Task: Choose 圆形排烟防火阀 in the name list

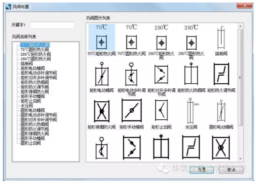Action: tap(34, 133)
